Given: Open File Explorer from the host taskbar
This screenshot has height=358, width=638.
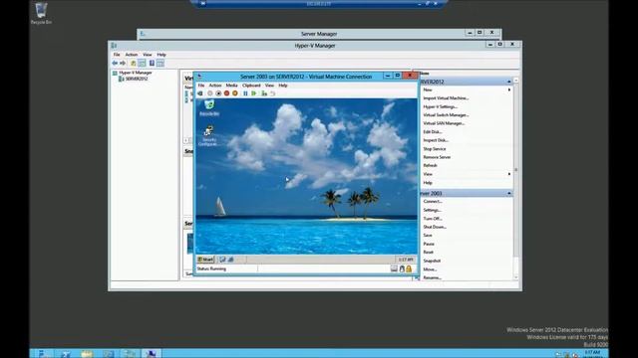Looking at the screenshot, I should [87, 354].
